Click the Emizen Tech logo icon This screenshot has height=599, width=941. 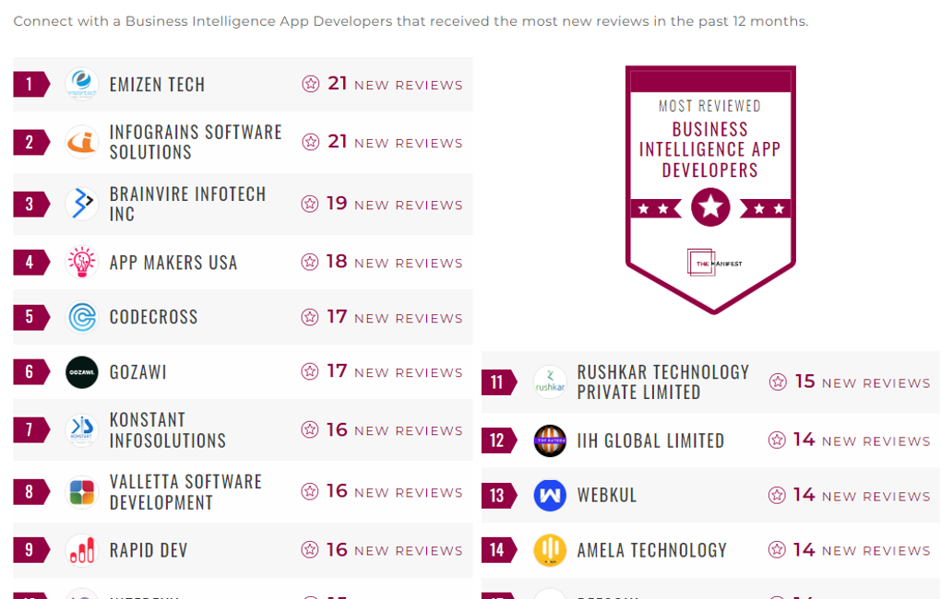[x=82, y=85]
